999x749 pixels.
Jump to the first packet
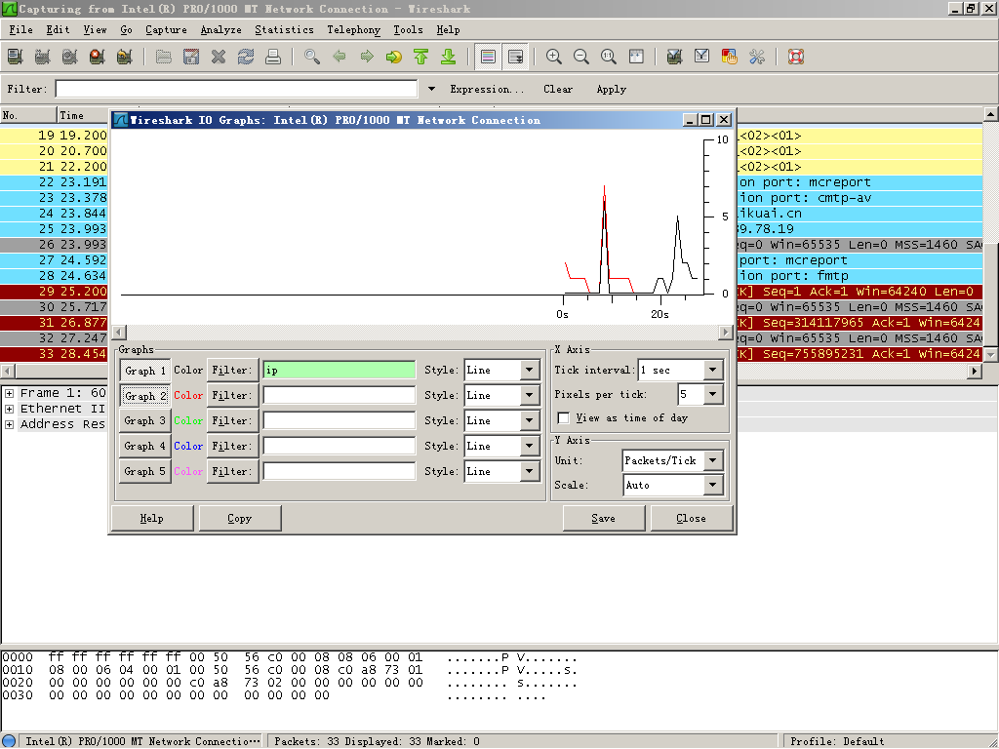point(421,57)
